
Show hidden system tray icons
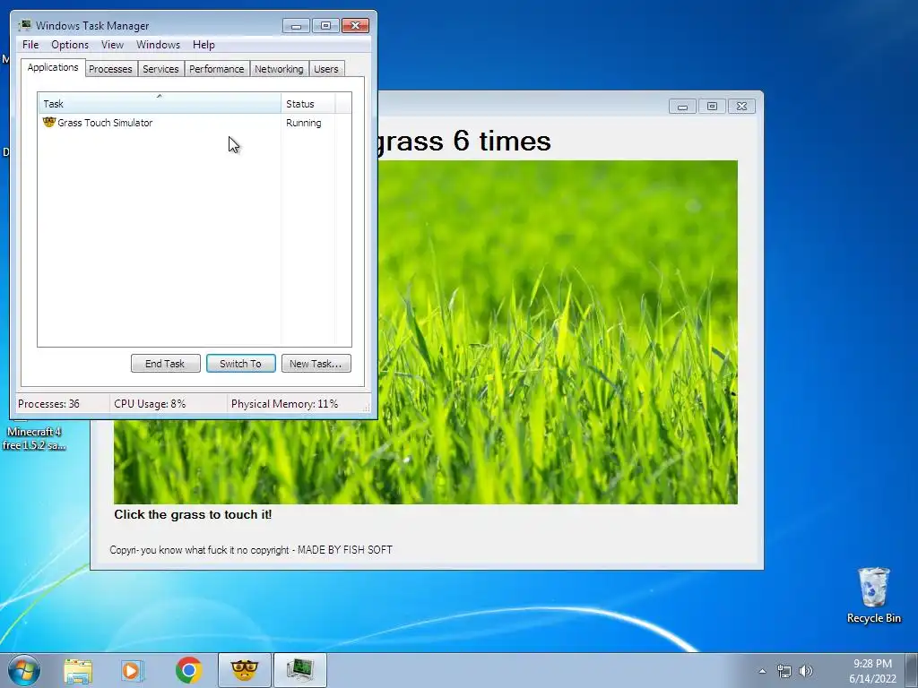762,671
